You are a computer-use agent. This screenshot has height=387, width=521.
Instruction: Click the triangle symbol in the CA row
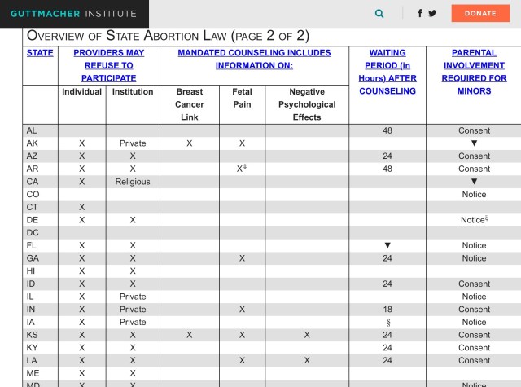pos(474,182)
